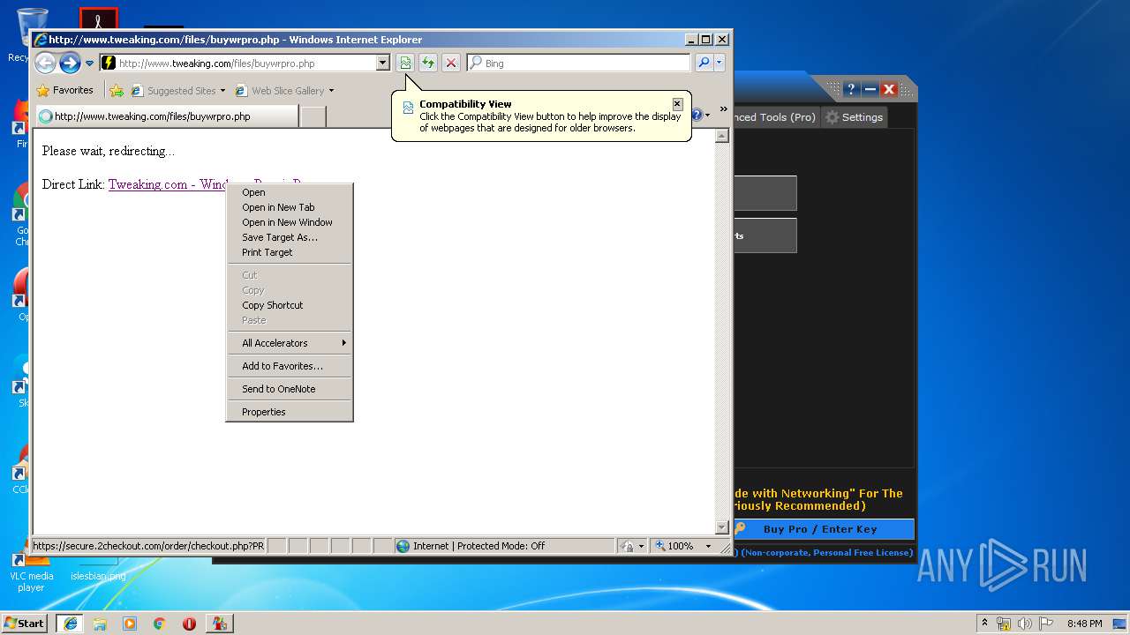This screenshot has width=1130, height=635.
Task: Click Tweaking Windows Repair taskbar icon
Action: 219,623
